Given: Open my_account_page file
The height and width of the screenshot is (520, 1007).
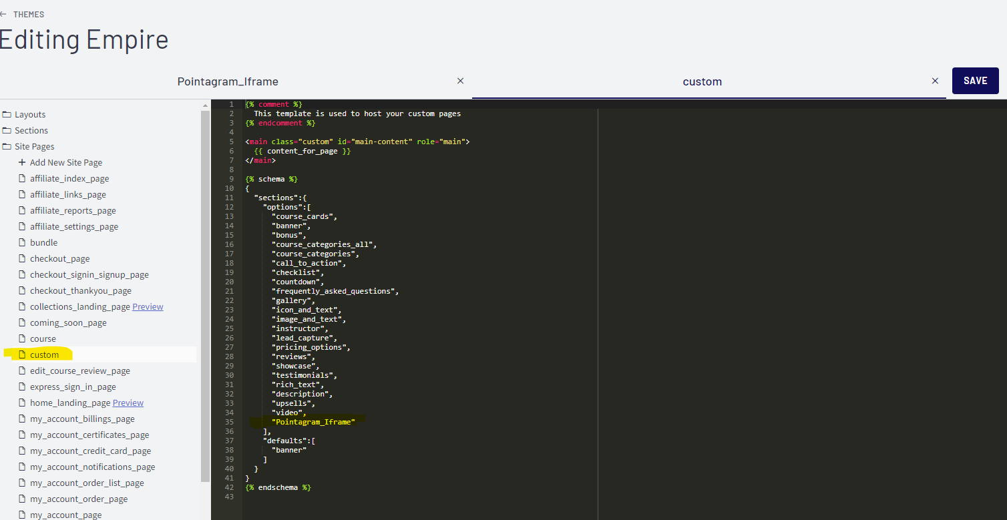Looking at the screenshot, I should click(66, 515).
